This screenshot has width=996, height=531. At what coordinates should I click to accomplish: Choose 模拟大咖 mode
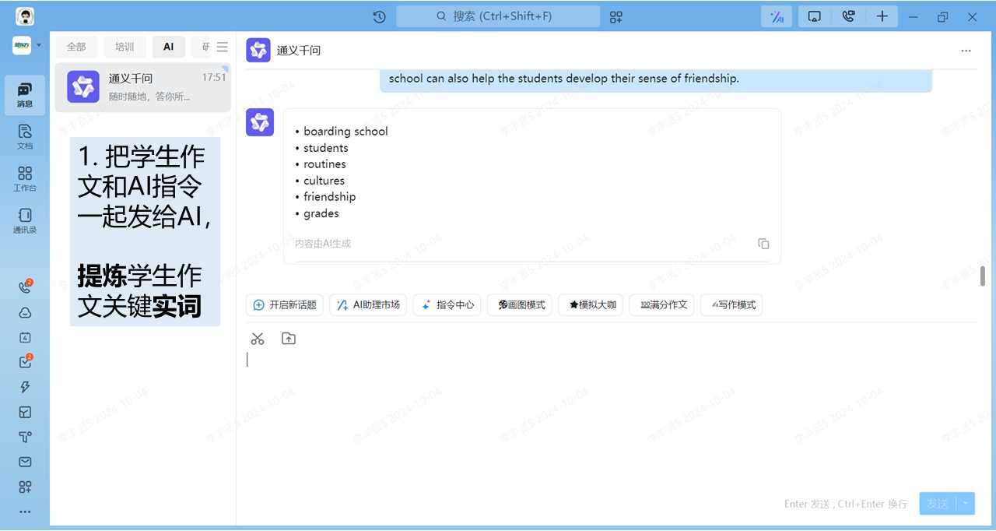tap(591, 305)
